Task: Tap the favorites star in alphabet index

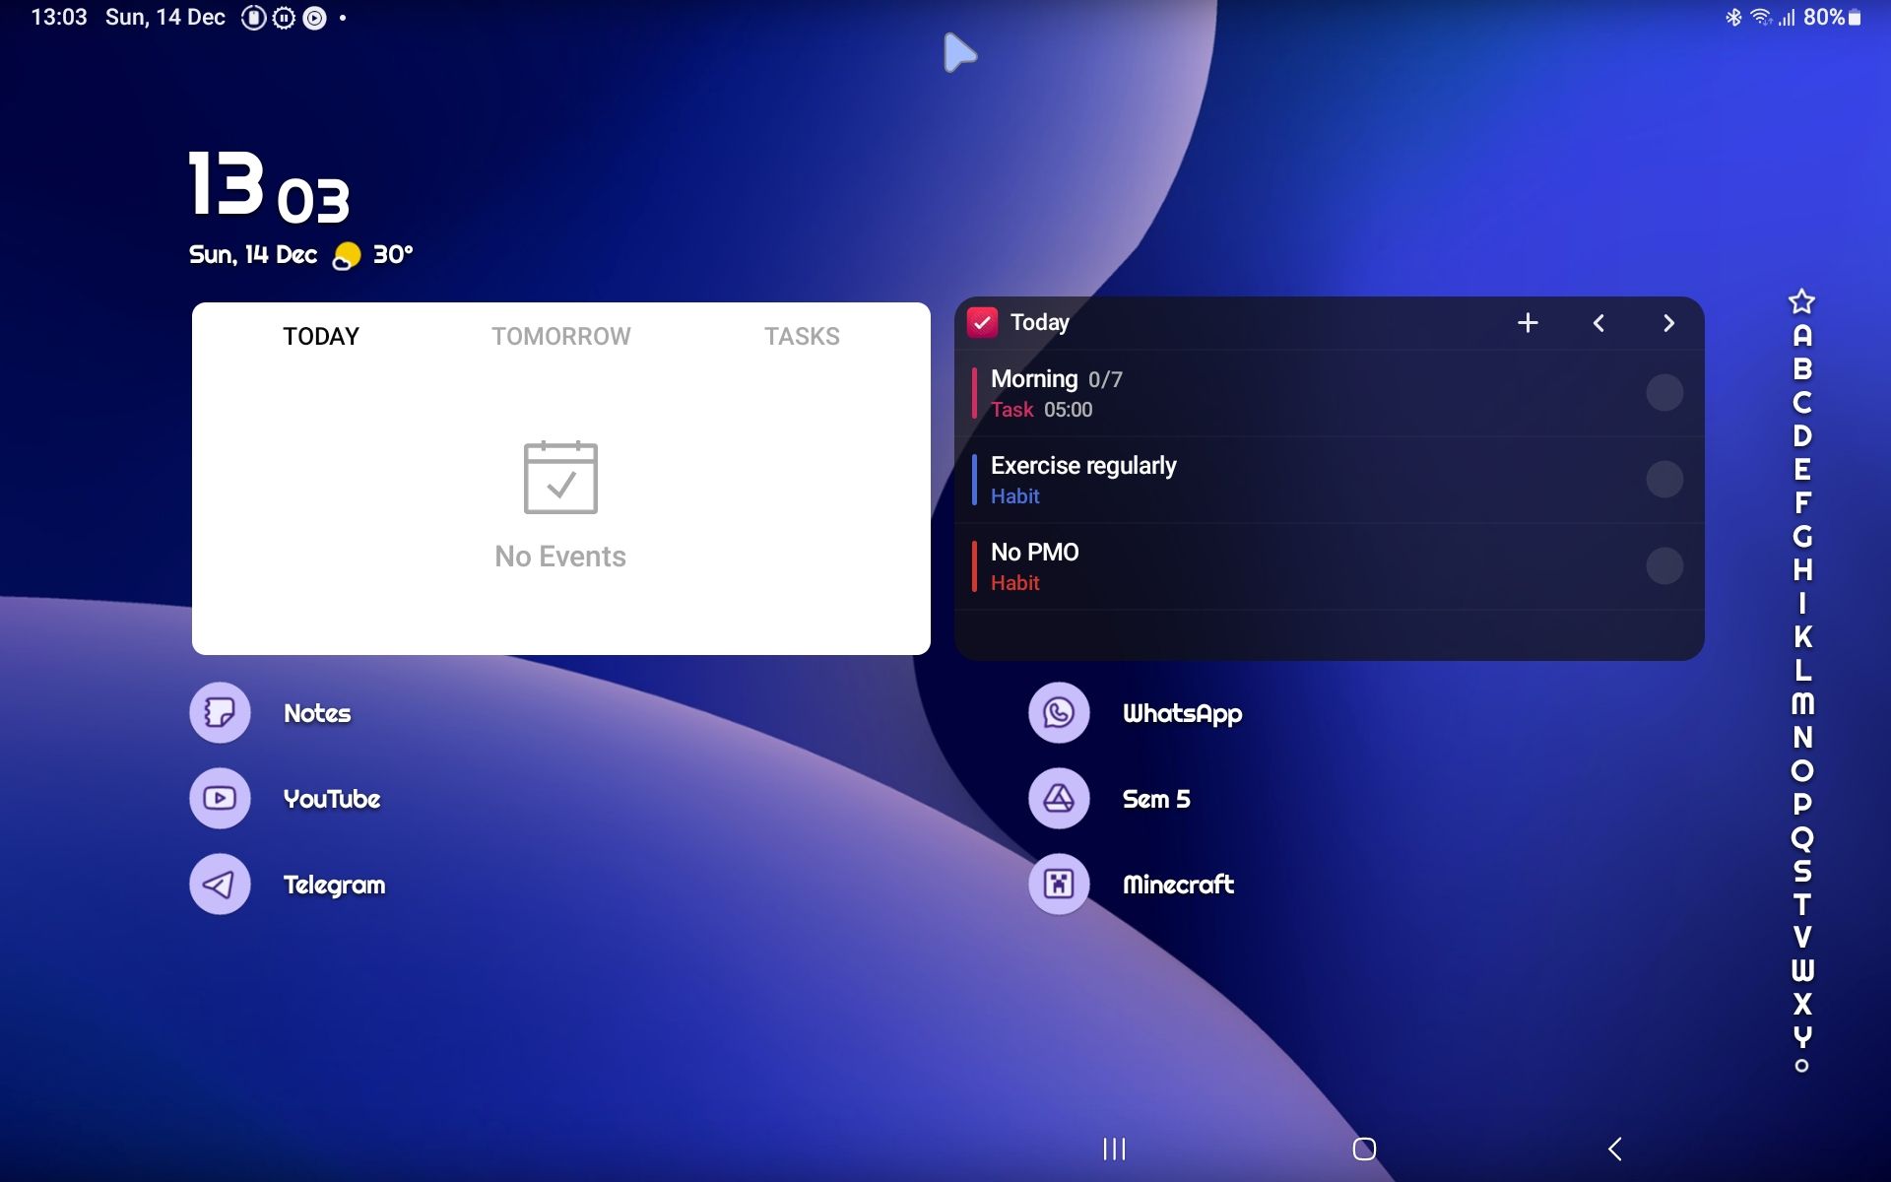Action: point(1801,300)
